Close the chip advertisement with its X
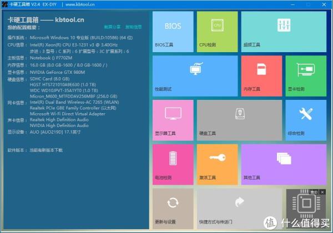Screen dimensions: 333x233 click(322, 192)
